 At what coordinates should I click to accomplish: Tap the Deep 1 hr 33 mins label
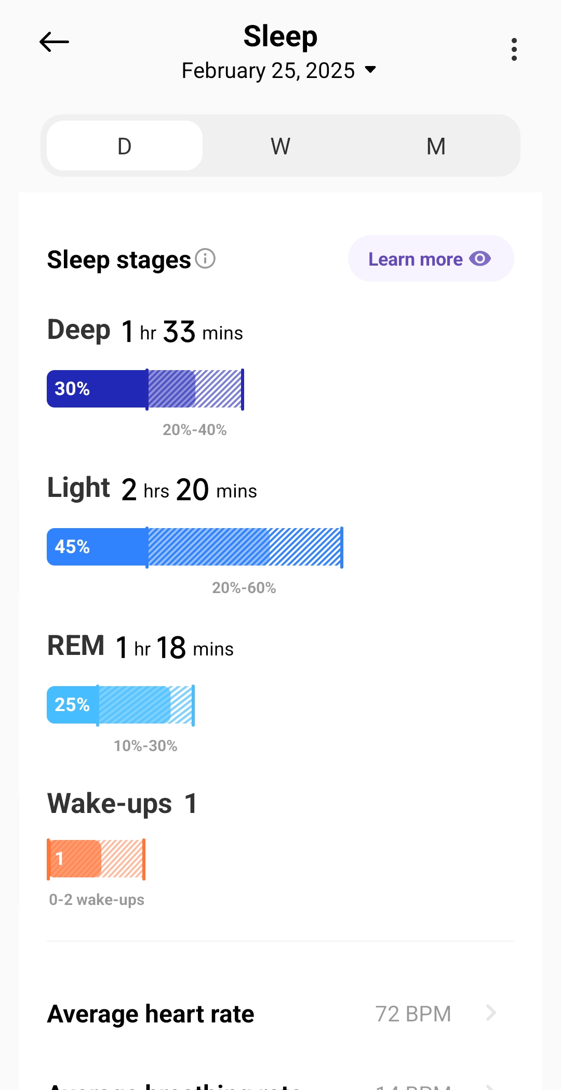point(145,331)
